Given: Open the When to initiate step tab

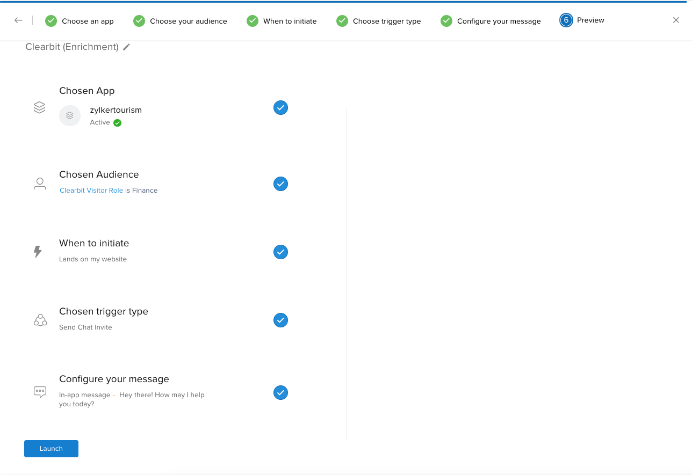Looking at the screenshot, I should click(x=290, y=21).
